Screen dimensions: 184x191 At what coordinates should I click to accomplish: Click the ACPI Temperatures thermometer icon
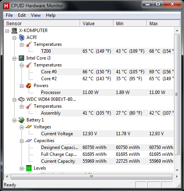[x=29, y=44]
